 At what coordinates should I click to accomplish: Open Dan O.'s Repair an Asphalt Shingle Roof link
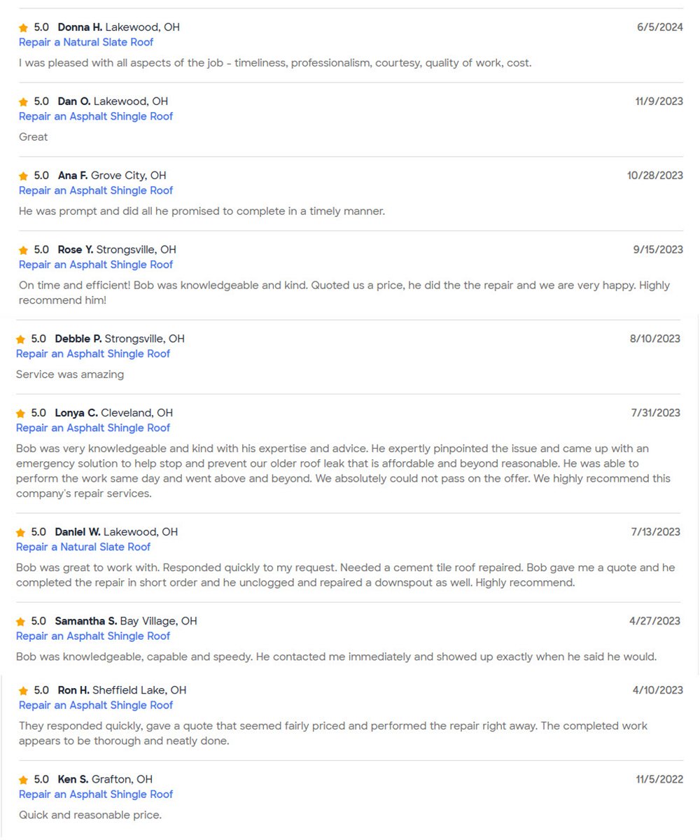(96, 117)
